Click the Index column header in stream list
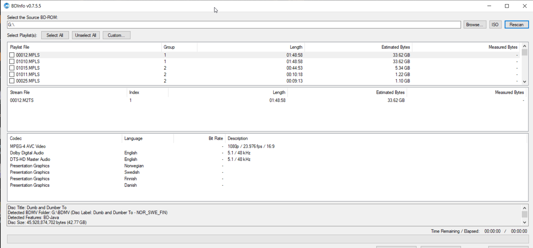Image resolution: width=533 pixels, height=248 pixels. 147,92
